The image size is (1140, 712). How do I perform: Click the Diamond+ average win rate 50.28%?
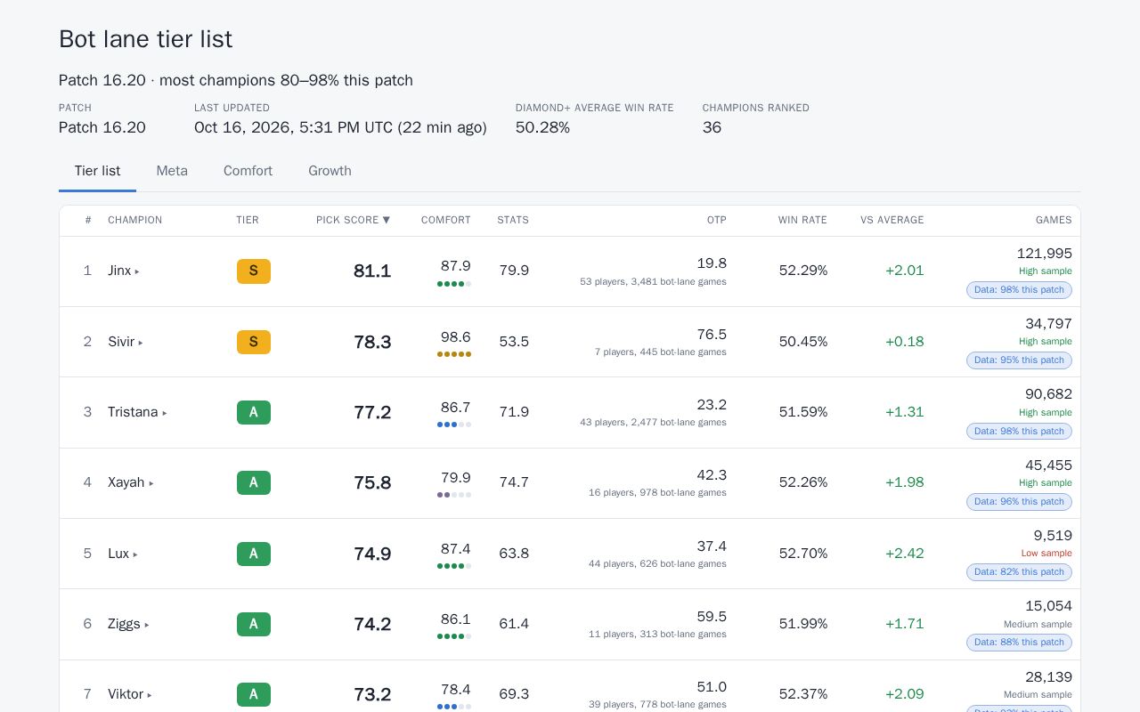[x=542, y=127]
